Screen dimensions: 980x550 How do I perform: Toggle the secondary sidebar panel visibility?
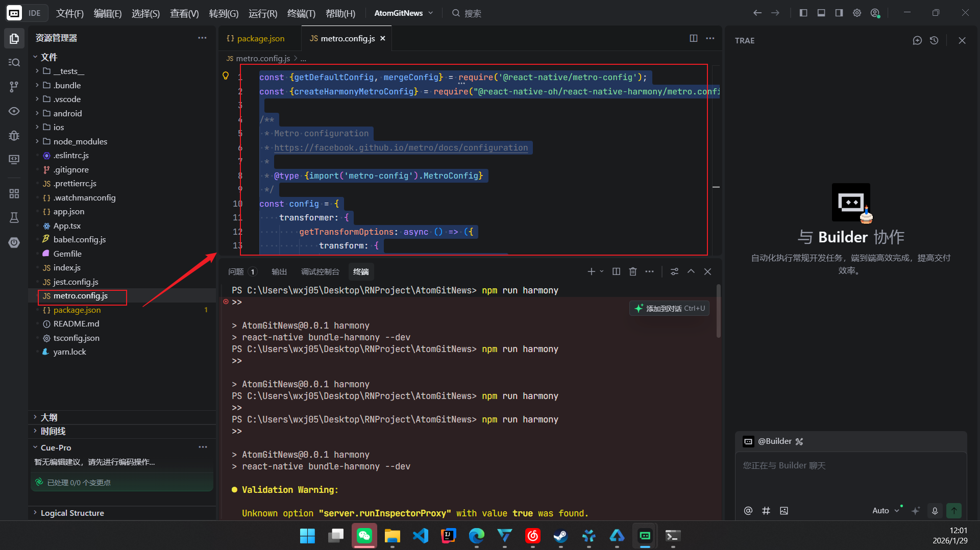coord(839,13)
